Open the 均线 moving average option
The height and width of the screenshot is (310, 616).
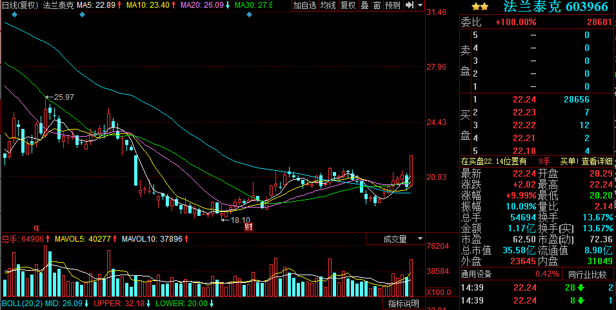328,6
